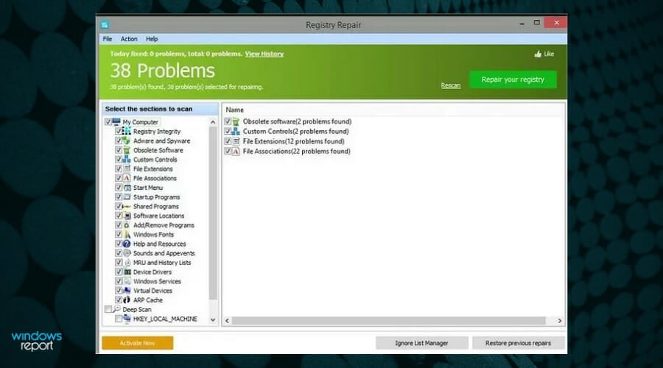
Task: Open the Ignore List Manager
Action: tap(421, 343)
